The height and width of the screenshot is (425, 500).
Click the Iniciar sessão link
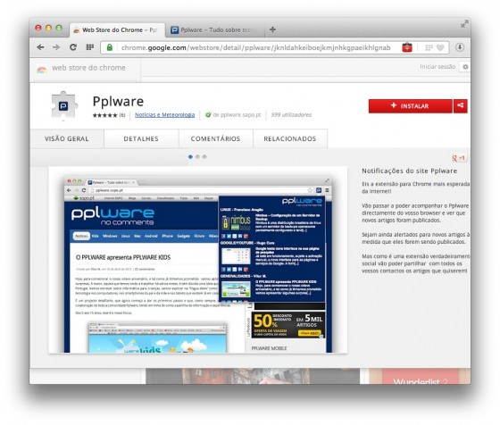point(437,67)
